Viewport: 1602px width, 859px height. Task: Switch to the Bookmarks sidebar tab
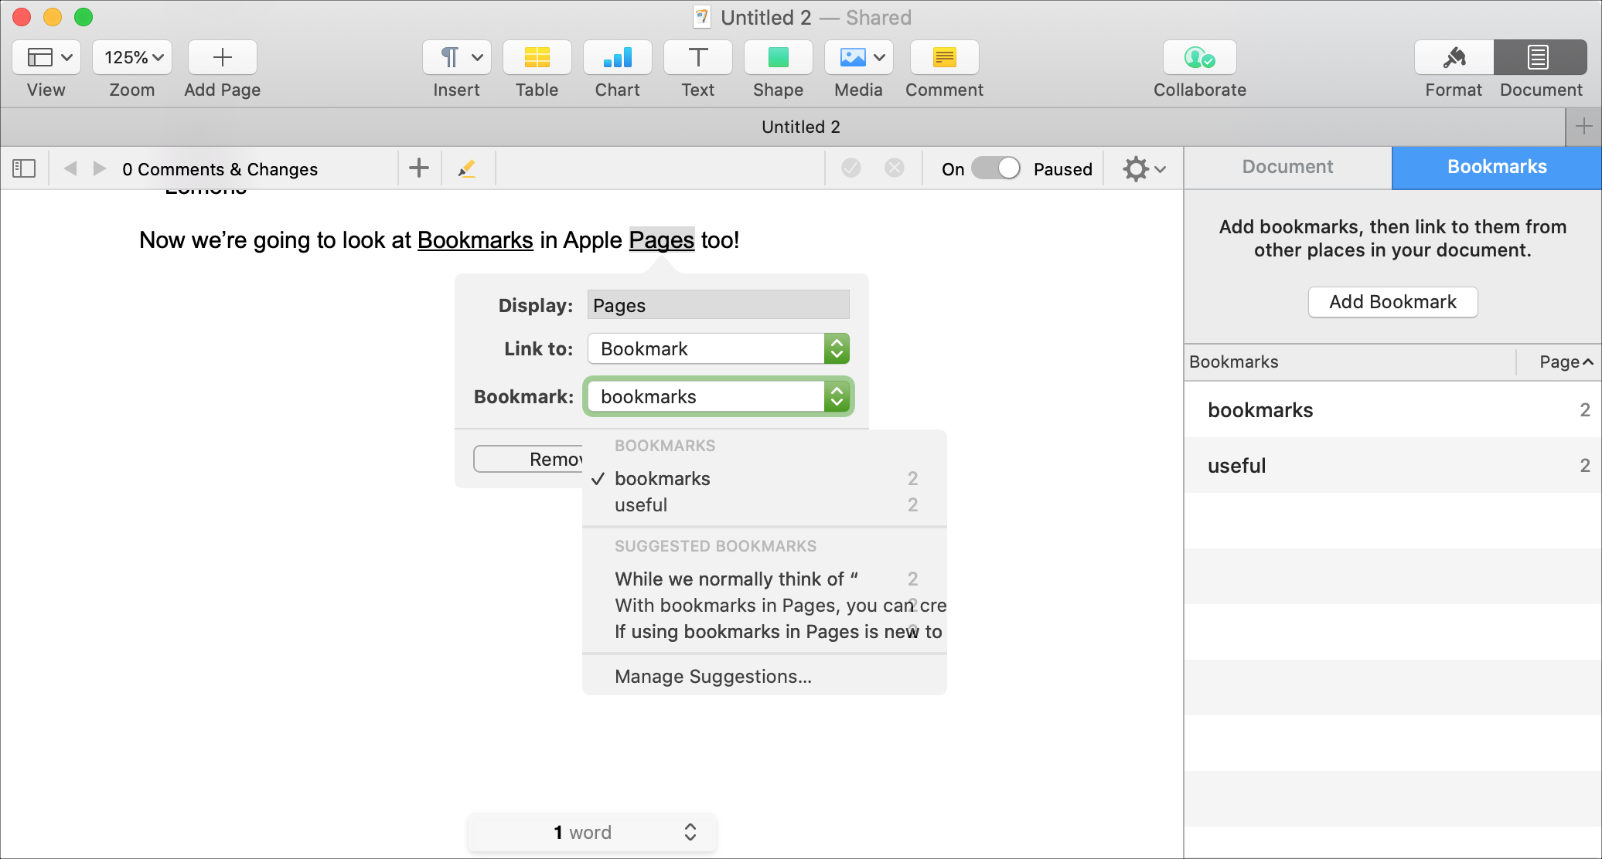click(x=1497, y=167)
